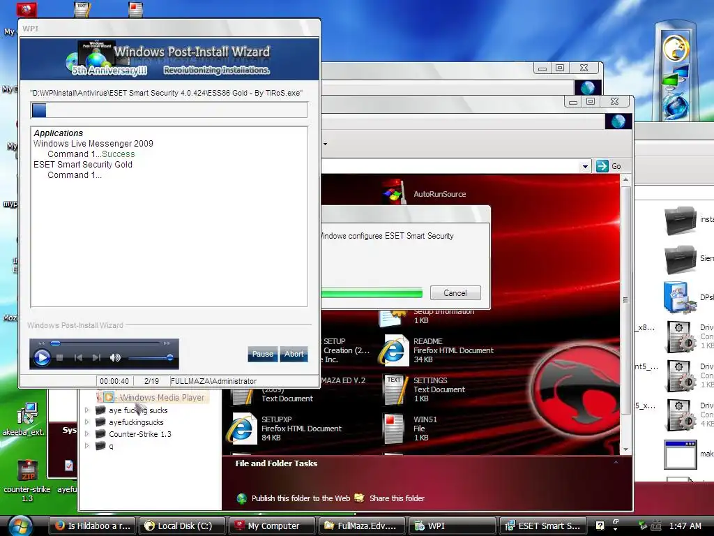Pause the WPI installation
This screenshot has height=536, width=714.
click(263, 354)
